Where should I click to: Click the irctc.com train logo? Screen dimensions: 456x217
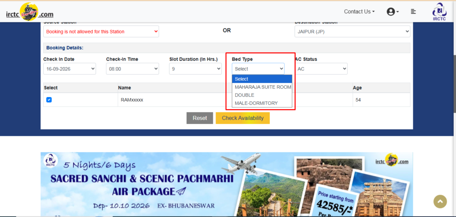[29, 12]
